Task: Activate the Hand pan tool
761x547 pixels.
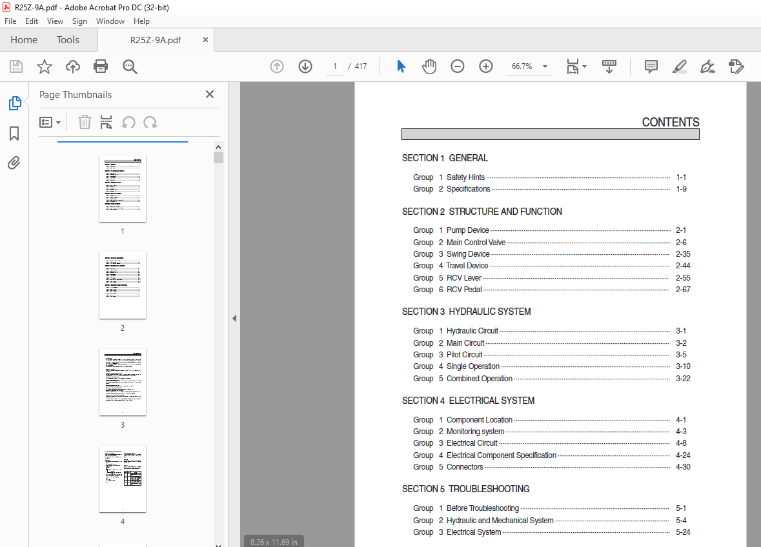Action: [x=429, y=66]
